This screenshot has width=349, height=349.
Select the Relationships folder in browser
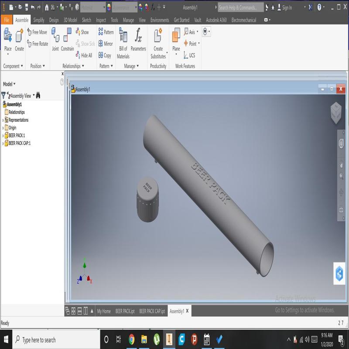tap(15, 112)
